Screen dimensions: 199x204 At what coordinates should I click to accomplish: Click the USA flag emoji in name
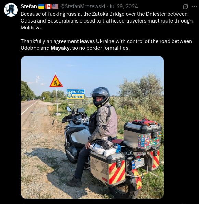[x=55, y=6]
